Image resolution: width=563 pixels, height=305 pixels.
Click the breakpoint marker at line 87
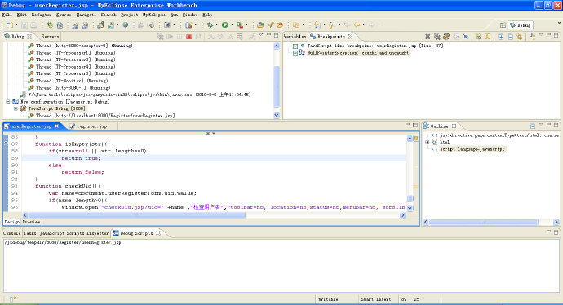pos(6,144)
